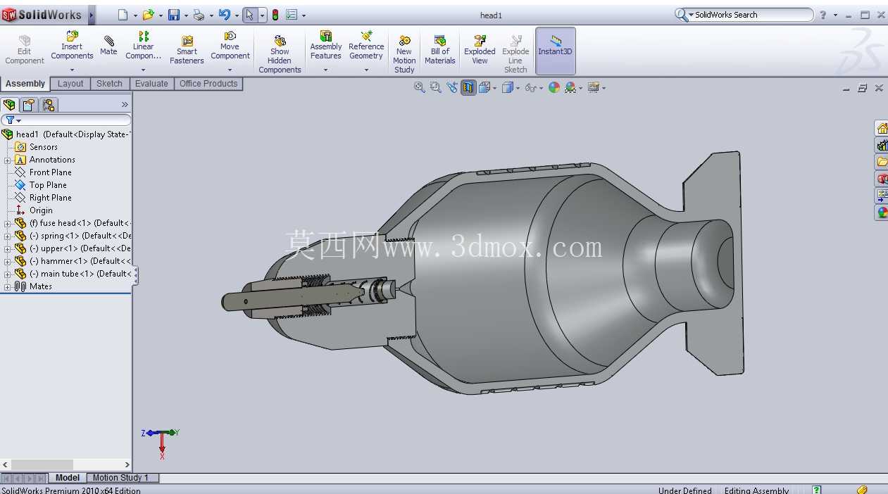Select the Top Plane item
Viewport: 888px width, 494px height.
coord(48,185)
